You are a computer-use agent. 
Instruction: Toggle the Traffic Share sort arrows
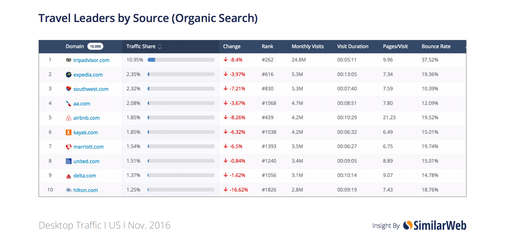160,47
